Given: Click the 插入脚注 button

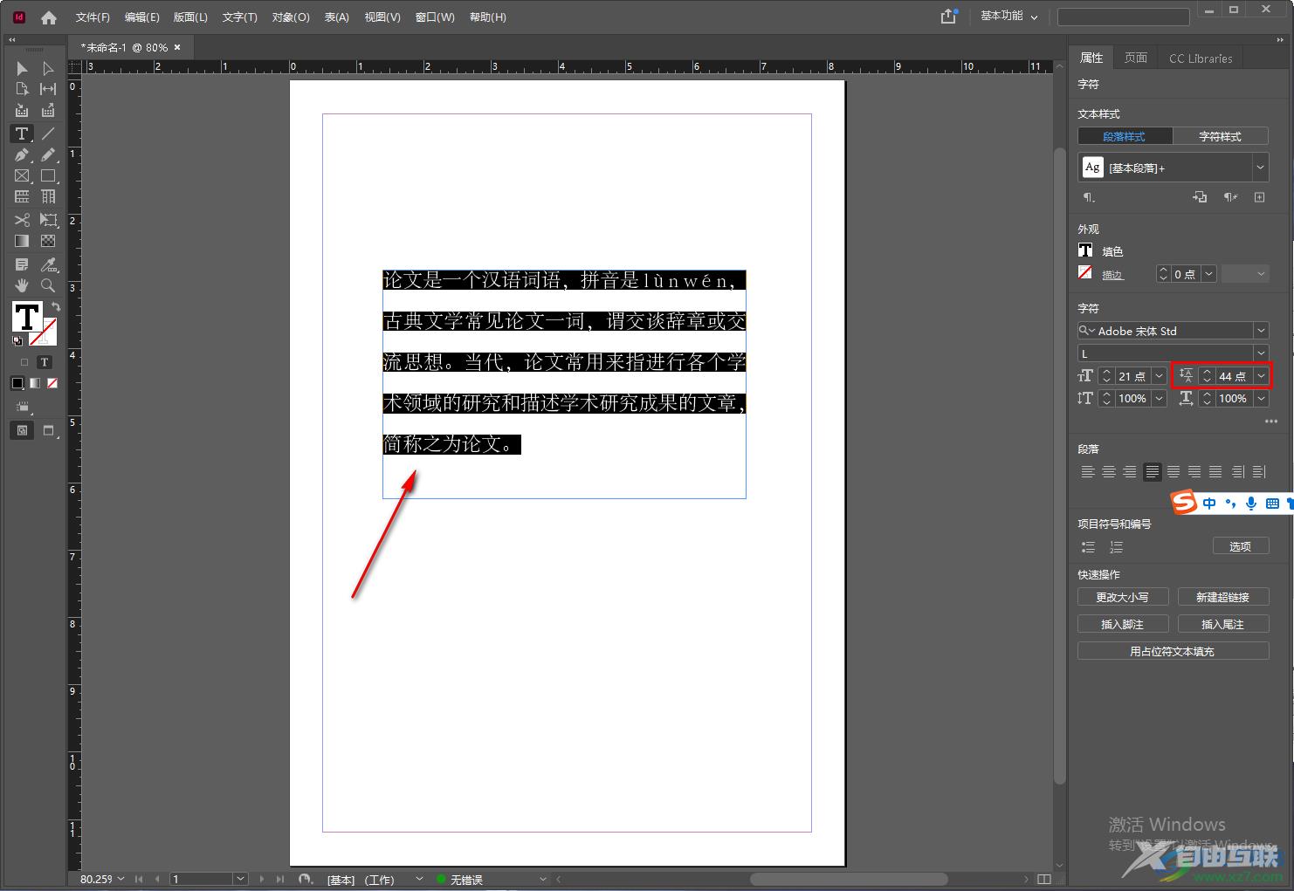Looking at the screenshot, I should [1122, 624].
